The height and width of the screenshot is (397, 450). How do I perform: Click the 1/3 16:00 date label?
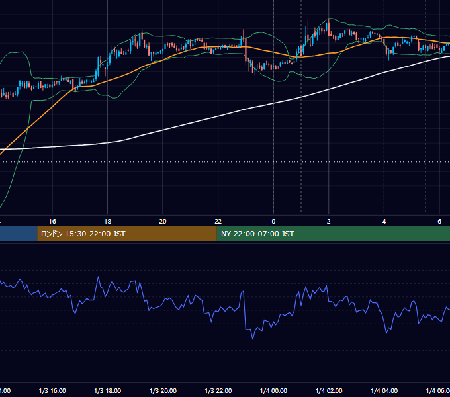52,391
